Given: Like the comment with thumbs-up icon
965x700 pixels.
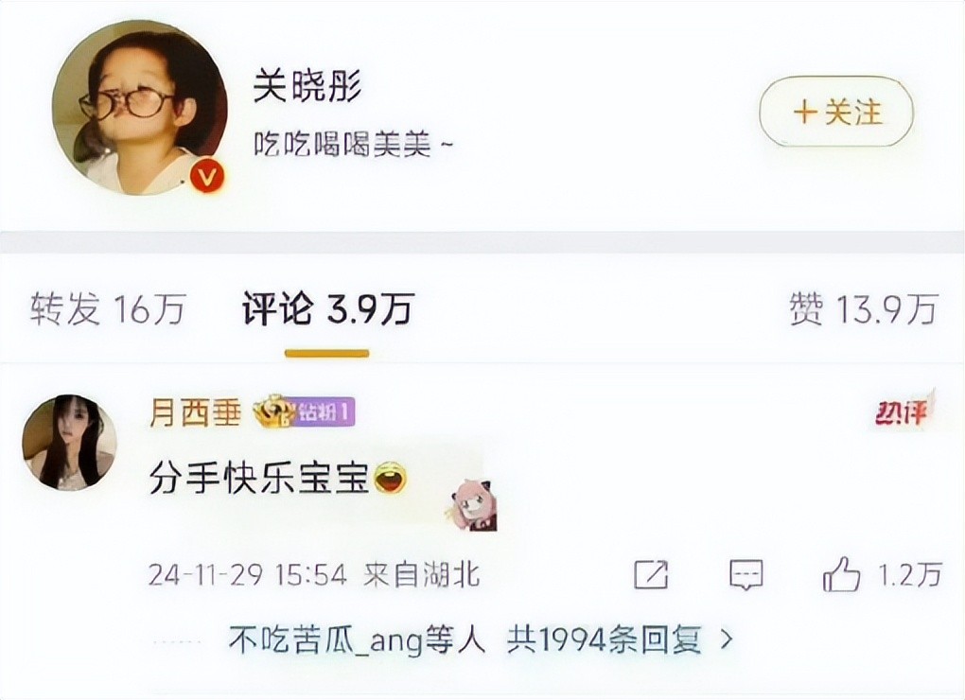Looking at the screenshot, I should coord(841,574).
